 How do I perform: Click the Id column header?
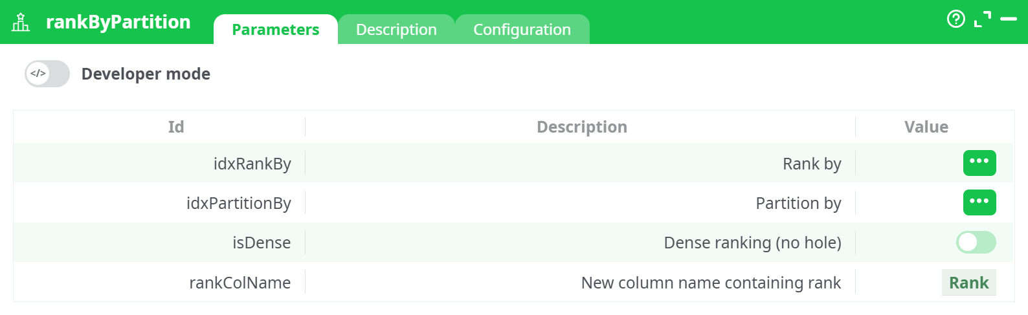[176, 127]
